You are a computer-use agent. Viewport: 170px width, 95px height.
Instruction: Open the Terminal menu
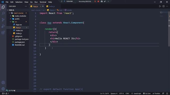click(43, 2)
